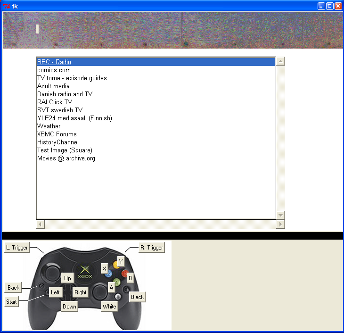Click the A controller button
Viewport: 344px width, 333px height.
tap(112, 288)
